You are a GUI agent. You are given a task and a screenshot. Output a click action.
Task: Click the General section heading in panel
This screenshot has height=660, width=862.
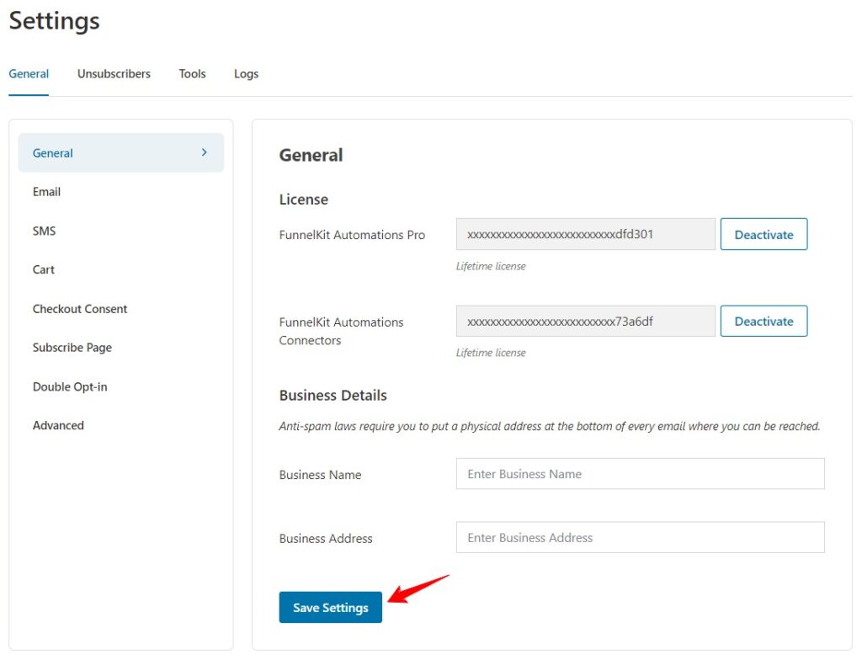tap(311, 155)
